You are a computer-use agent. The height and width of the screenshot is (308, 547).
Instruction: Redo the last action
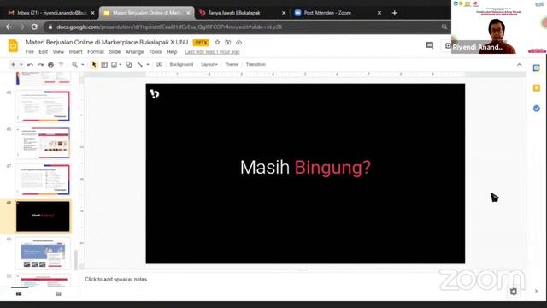click(x=40, y=65)
